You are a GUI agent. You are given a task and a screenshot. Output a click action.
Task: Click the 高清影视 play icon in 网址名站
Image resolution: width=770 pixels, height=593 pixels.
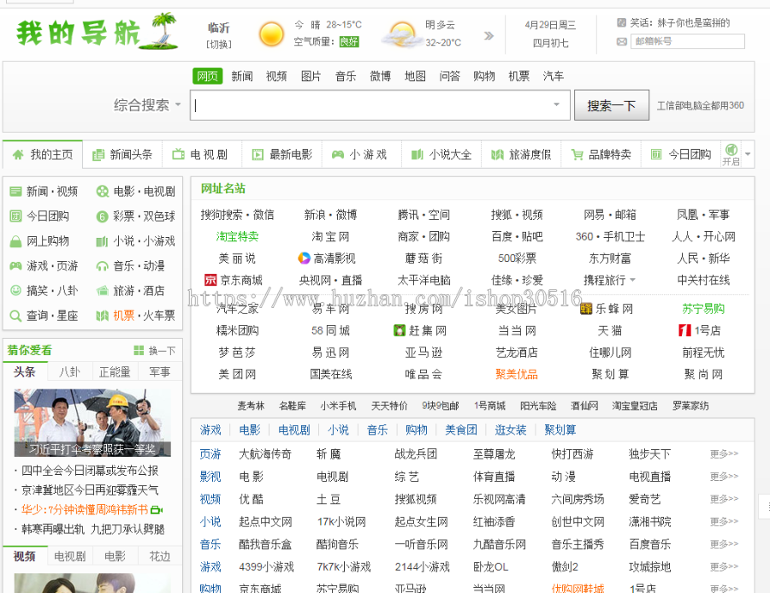(304, 258)
